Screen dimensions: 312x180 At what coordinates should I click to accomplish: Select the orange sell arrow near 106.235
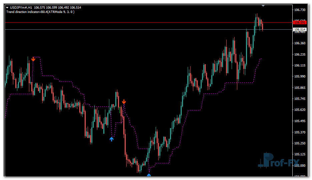[x=33, y=59]
